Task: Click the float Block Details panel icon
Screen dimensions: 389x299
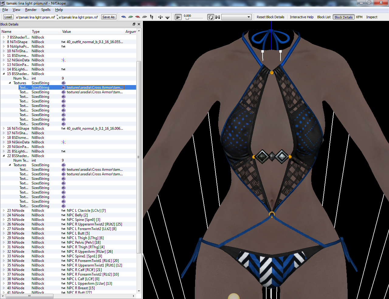Action: (x=134, y=24)
